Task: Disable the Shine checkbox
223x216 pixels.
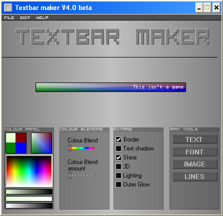Action: (118, 157)
